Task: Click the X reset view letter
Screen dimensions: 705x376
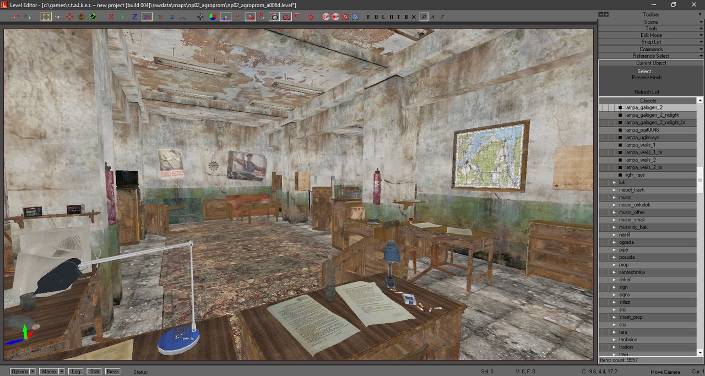Action: (x=414, y=17)
